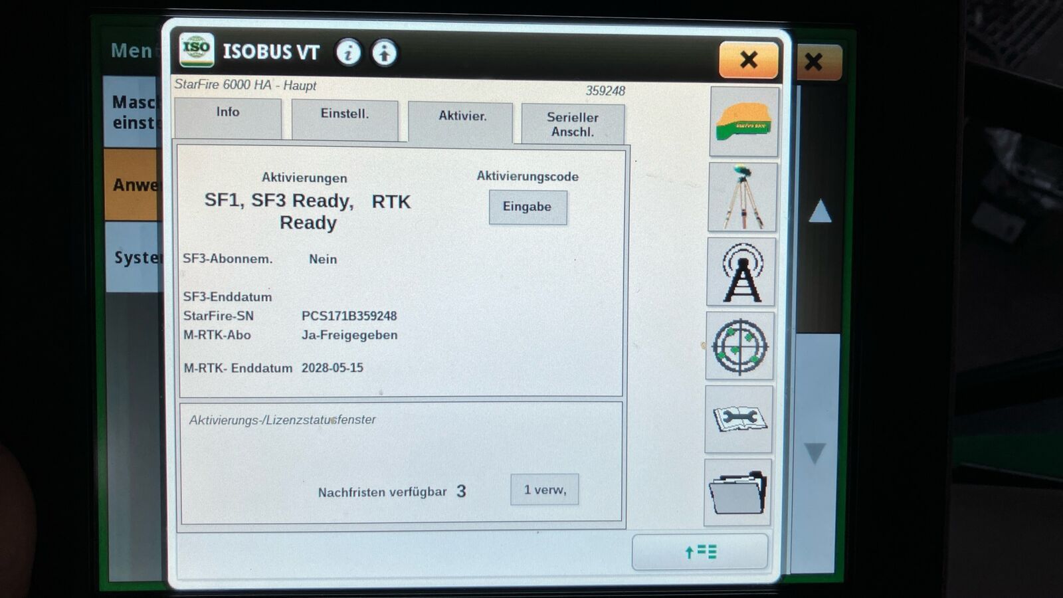
Task: Click the down arrow in the background menu
Action: [x=815, y=453]
